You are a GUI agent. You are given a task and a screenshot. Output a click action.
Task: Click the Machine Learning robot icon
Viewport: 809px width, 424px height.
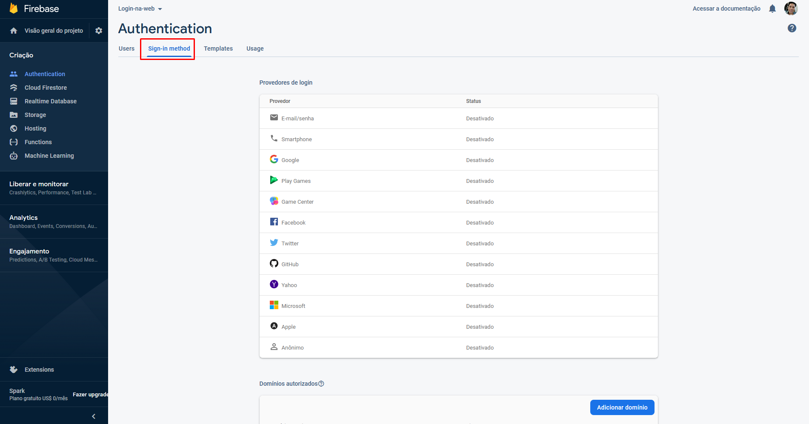point(14,156)
